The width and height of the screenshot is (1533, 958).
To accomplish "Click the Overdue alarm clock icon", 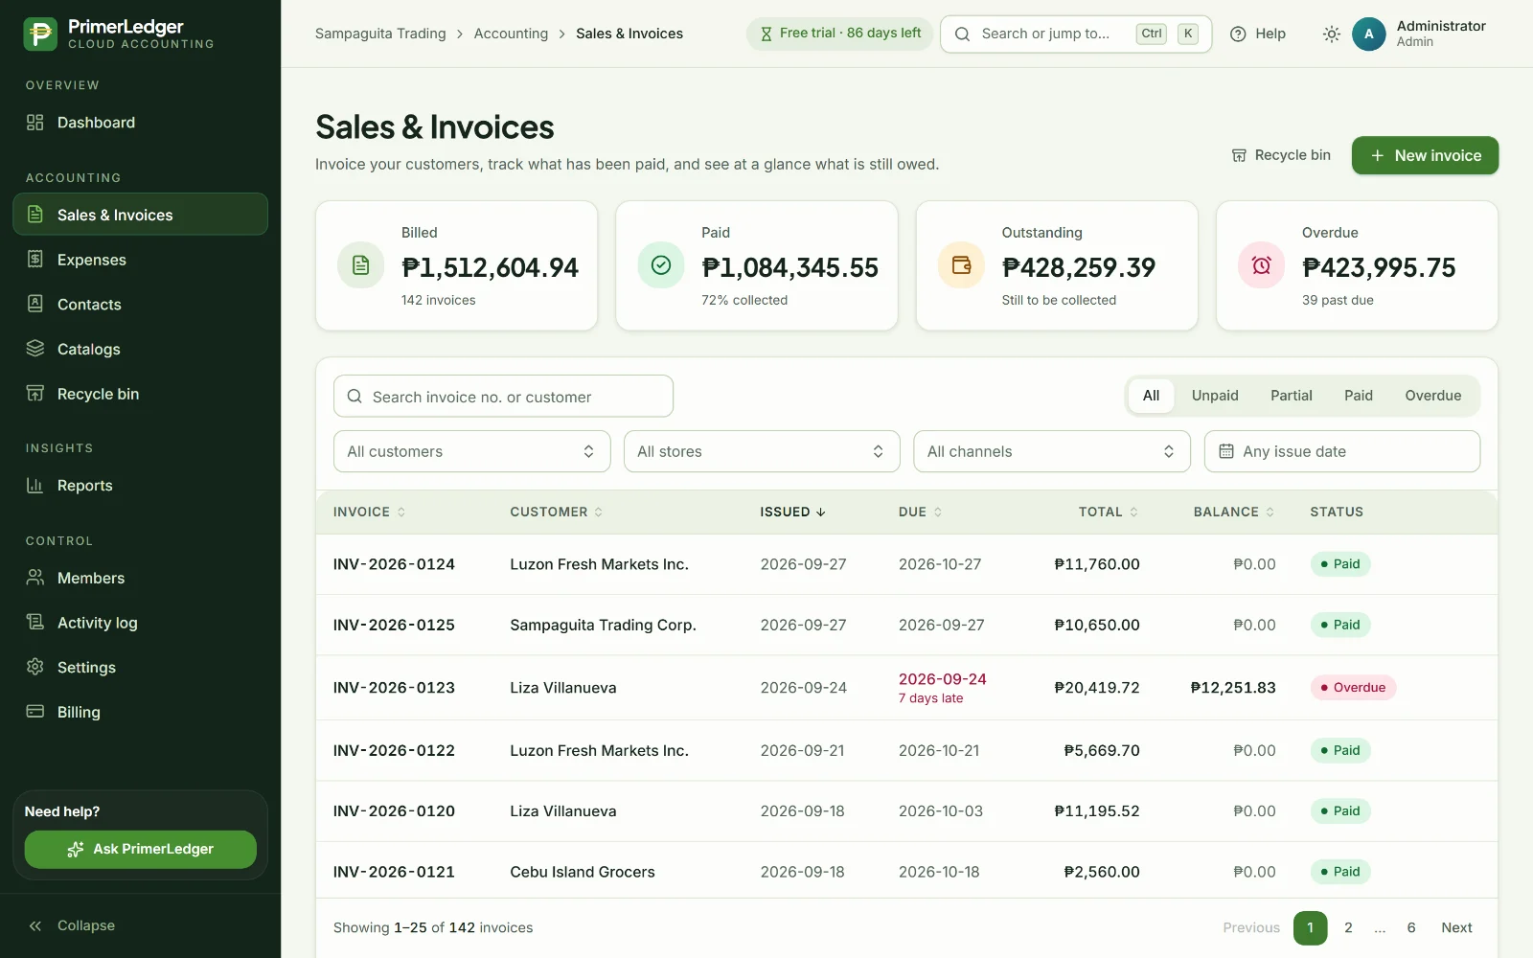I will (x=1261, y=265).
